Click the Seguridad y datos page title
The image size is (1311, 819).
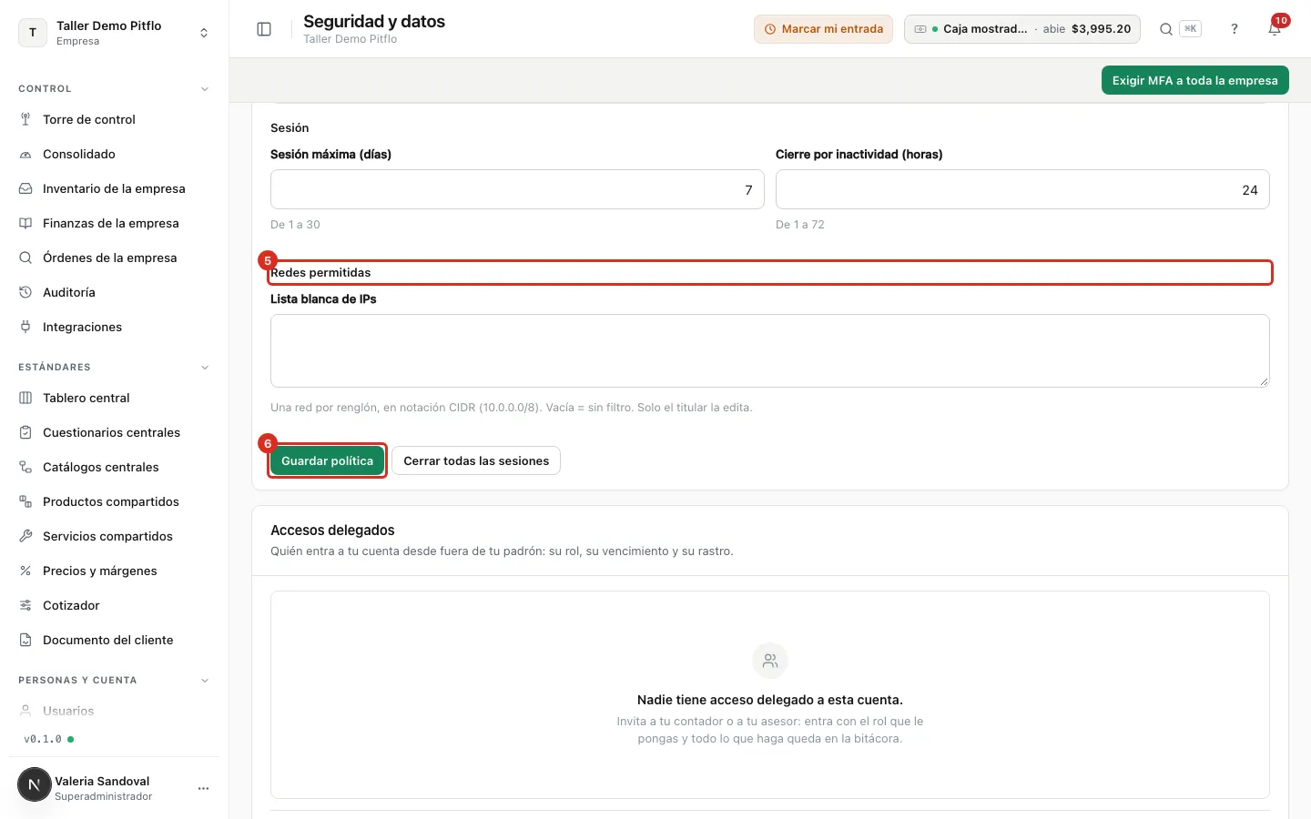point(374,21)
